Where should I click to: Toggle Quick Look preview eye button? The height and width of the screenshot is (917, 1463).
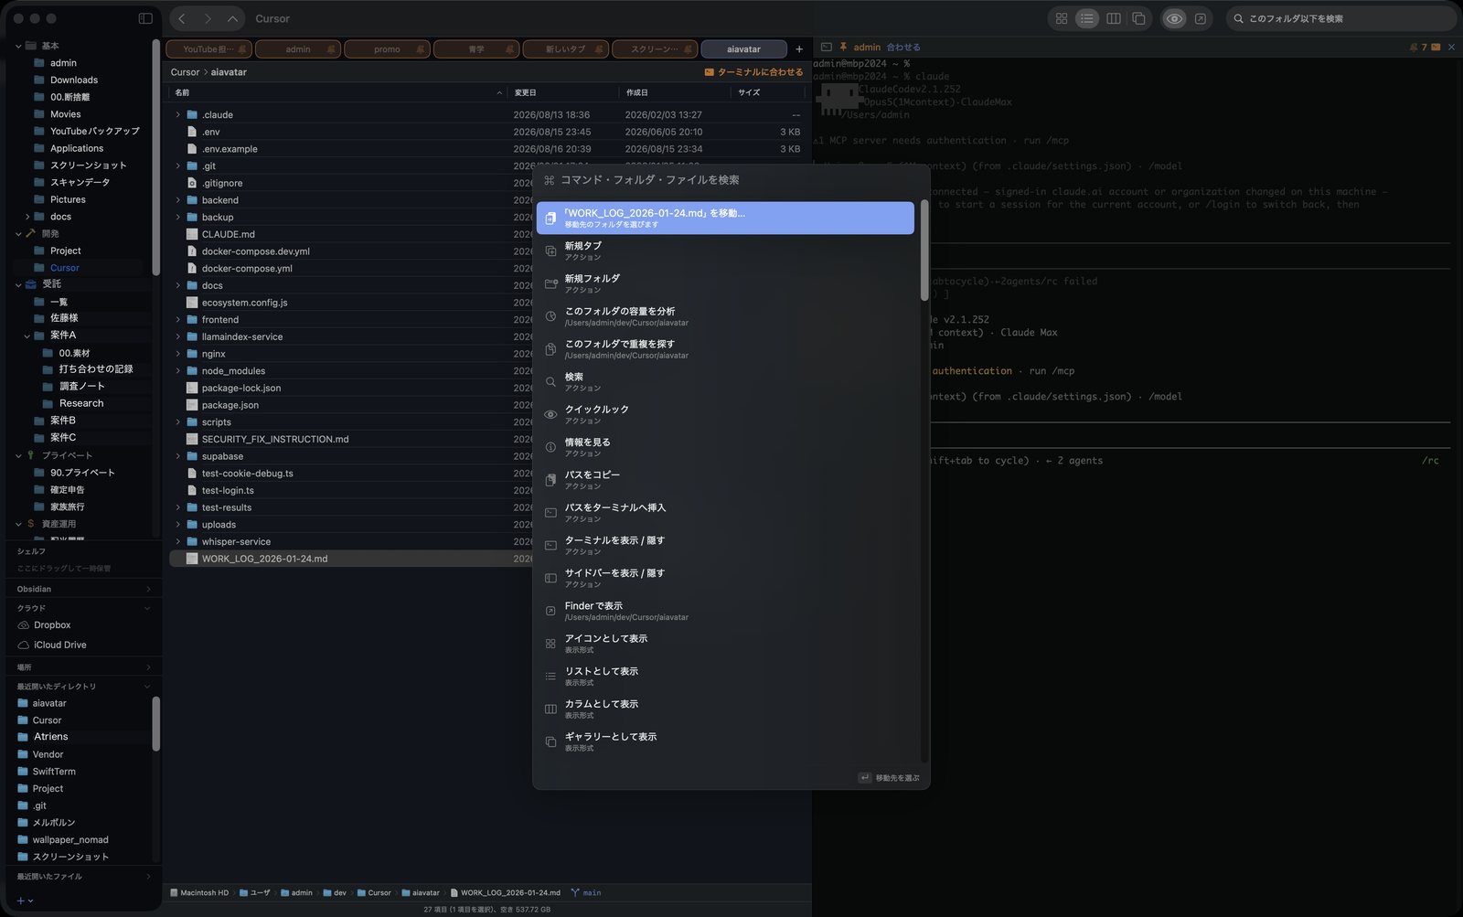coord(1175,18)
